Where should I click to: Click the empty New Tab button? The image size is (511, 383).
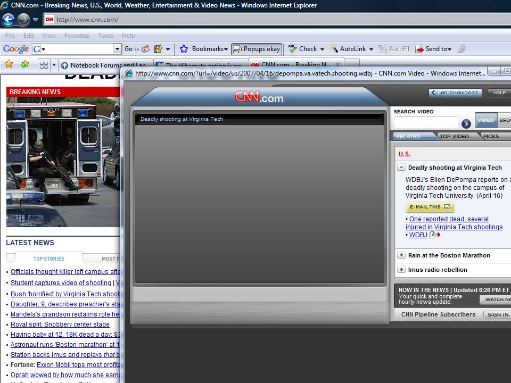352,64
